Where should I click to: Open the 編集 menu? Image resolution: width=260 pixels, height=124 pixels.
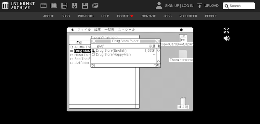click(98, 30)
